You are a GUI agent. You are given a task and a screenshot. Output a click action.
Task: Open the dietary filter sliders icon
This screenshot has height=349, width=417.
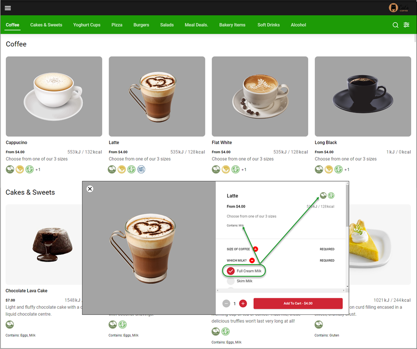pos(406,25)
